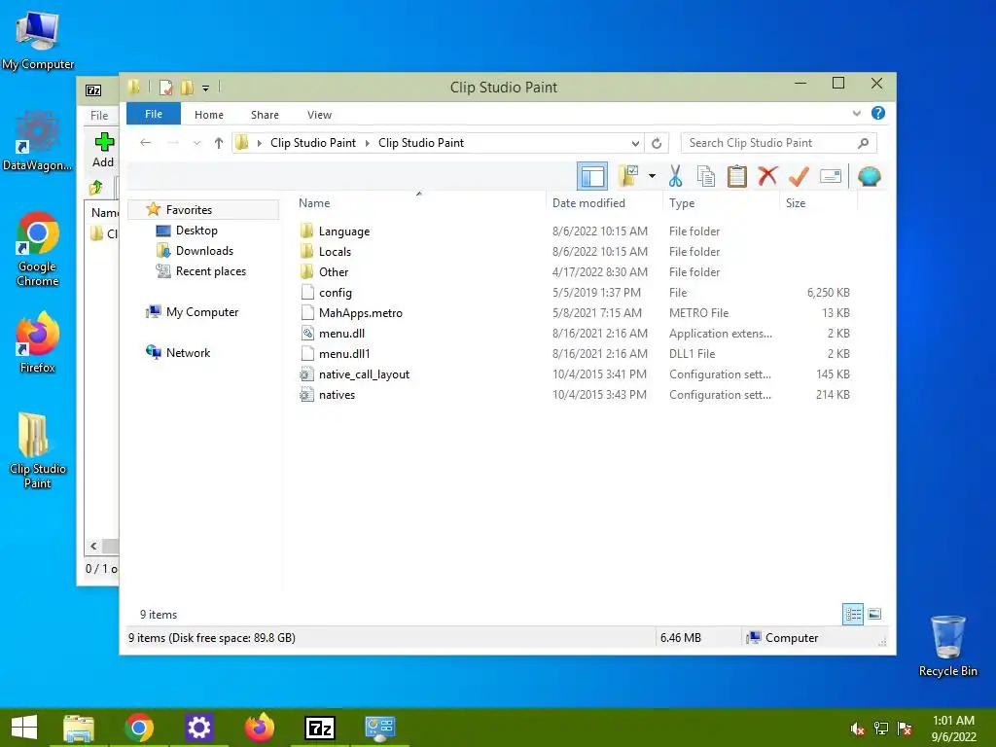Select the Locals folder
996x747 pixels.
pyautogui.click(x=335, y=252)
